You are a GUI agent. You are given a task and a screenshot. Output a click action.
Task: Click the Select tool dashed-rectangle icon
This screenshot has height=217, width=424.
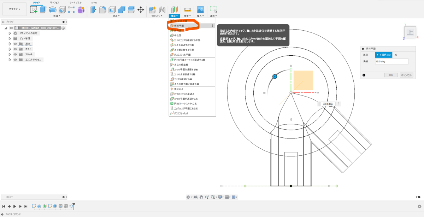pyautogui.click(x=213, y=10)
